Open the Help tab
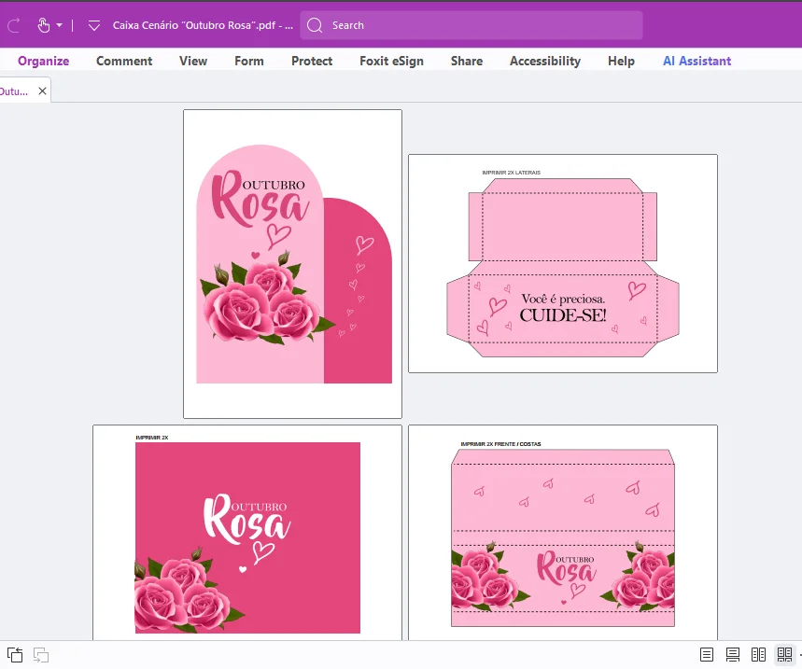The width and height of the screenshot is (802, 669). [x=621, y=61]
